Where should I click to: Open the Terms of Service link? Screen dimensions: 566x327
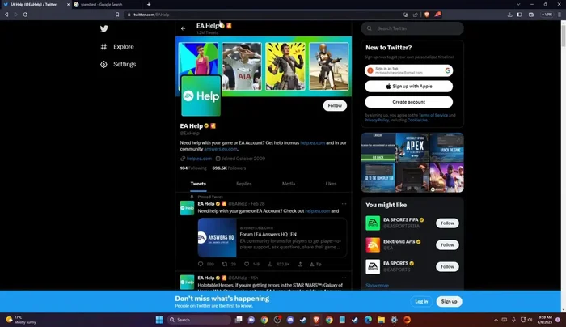click(x=433, y=115)
